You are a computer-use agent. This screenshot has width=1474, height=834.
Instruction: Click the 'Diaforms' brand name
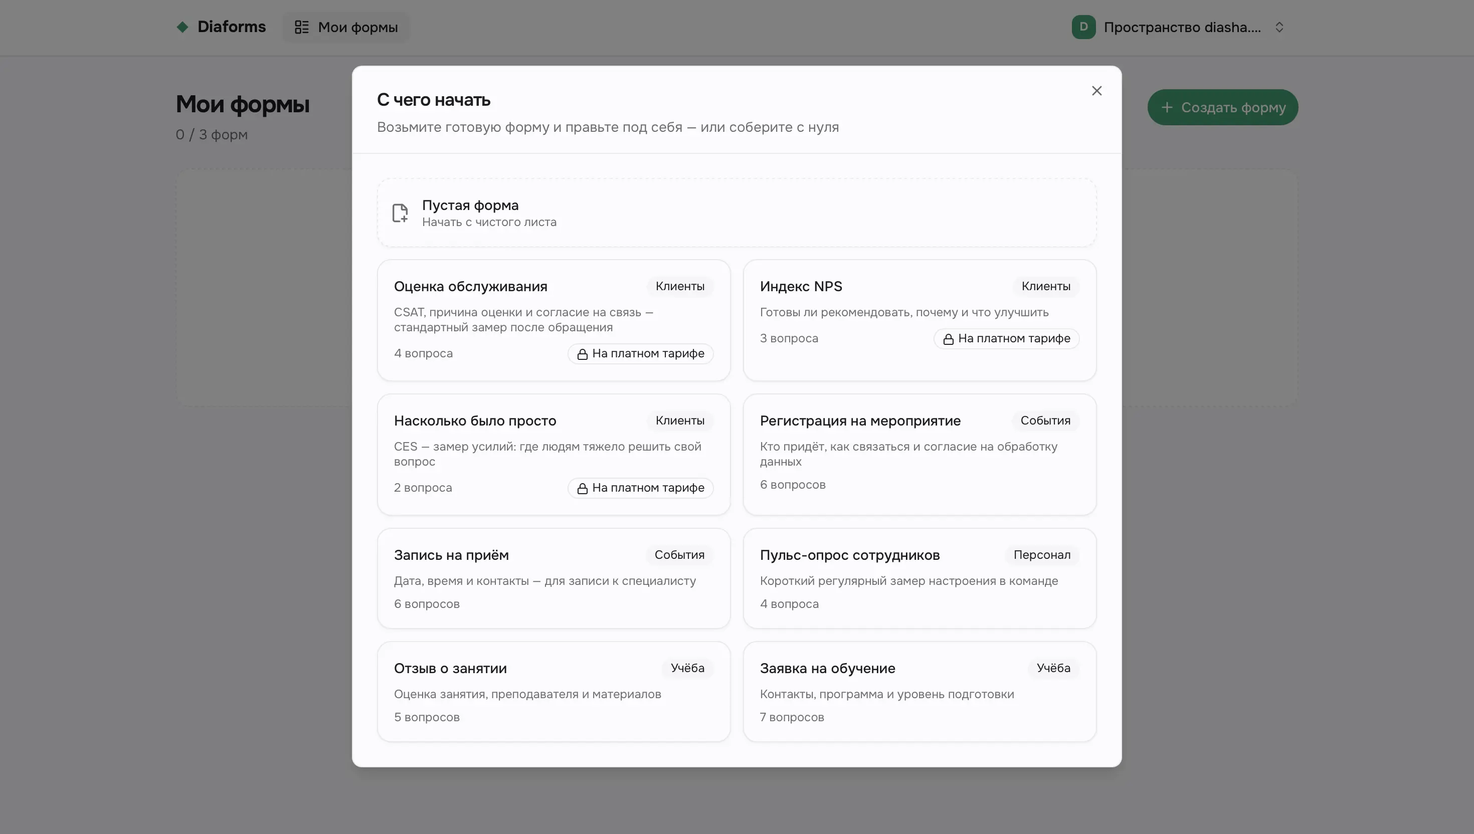coord(232,27)
